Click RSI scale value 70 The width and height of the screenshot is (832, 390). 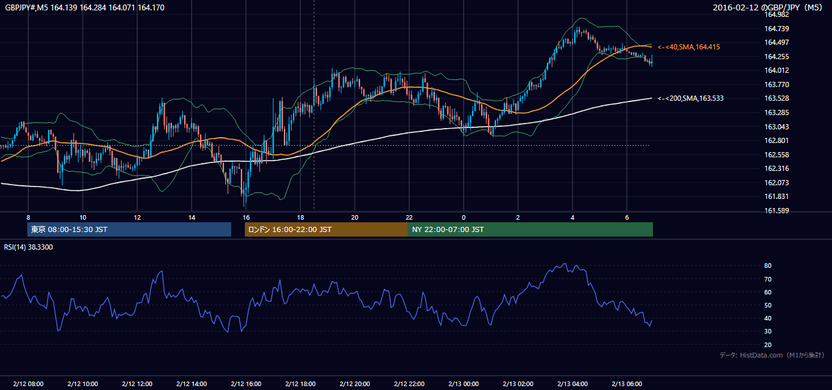coord(768,279)
